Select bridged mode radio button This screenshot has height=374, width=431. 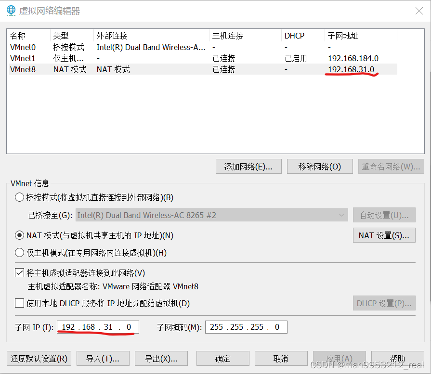pos(20,197)
